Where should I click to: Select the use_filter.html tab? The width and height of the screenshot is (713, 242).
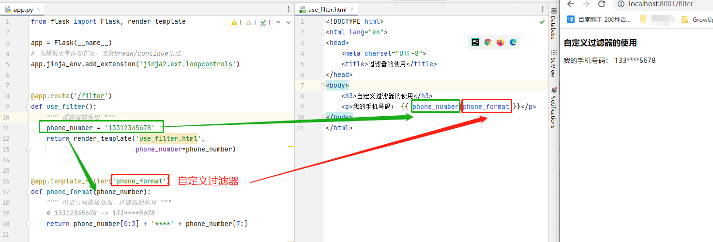326,10
